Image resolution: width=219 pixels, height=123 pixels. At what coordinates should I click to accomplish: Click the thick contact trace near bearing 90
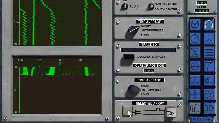point(86,71)
